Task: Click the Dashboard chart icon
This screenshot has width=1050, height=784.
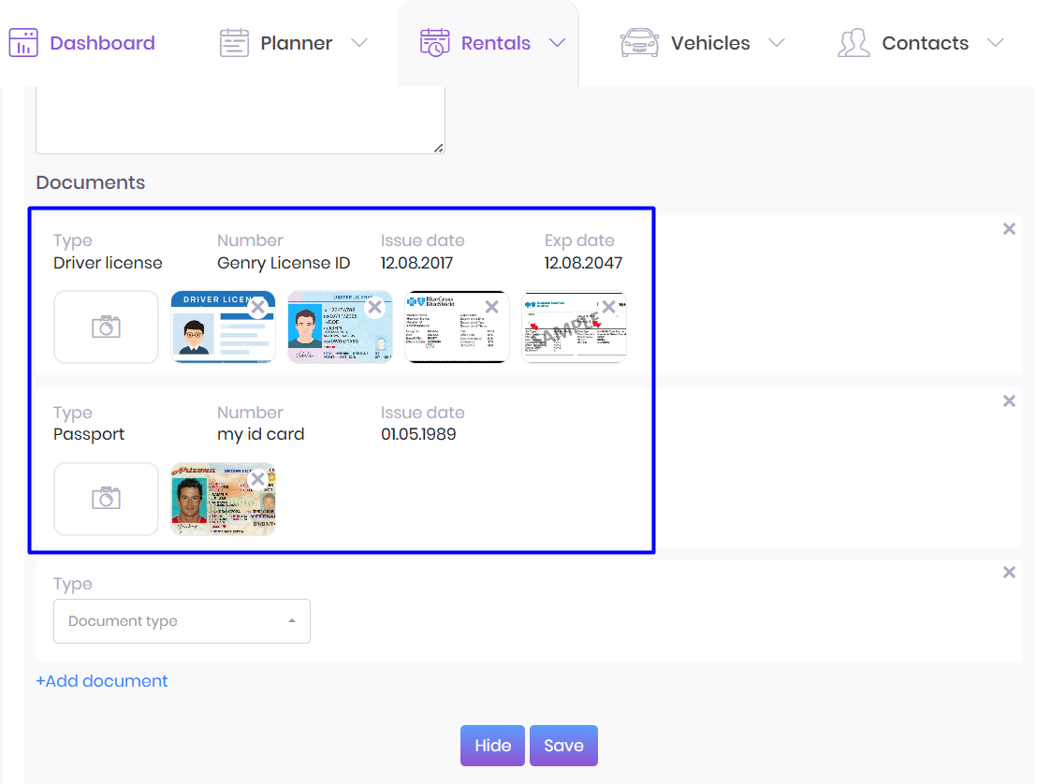Action: [23, 43]
